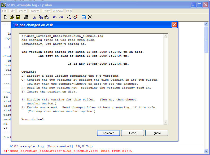The image size is (210, 155).
Task: Print with the printer icon
Action: point(26,17)
